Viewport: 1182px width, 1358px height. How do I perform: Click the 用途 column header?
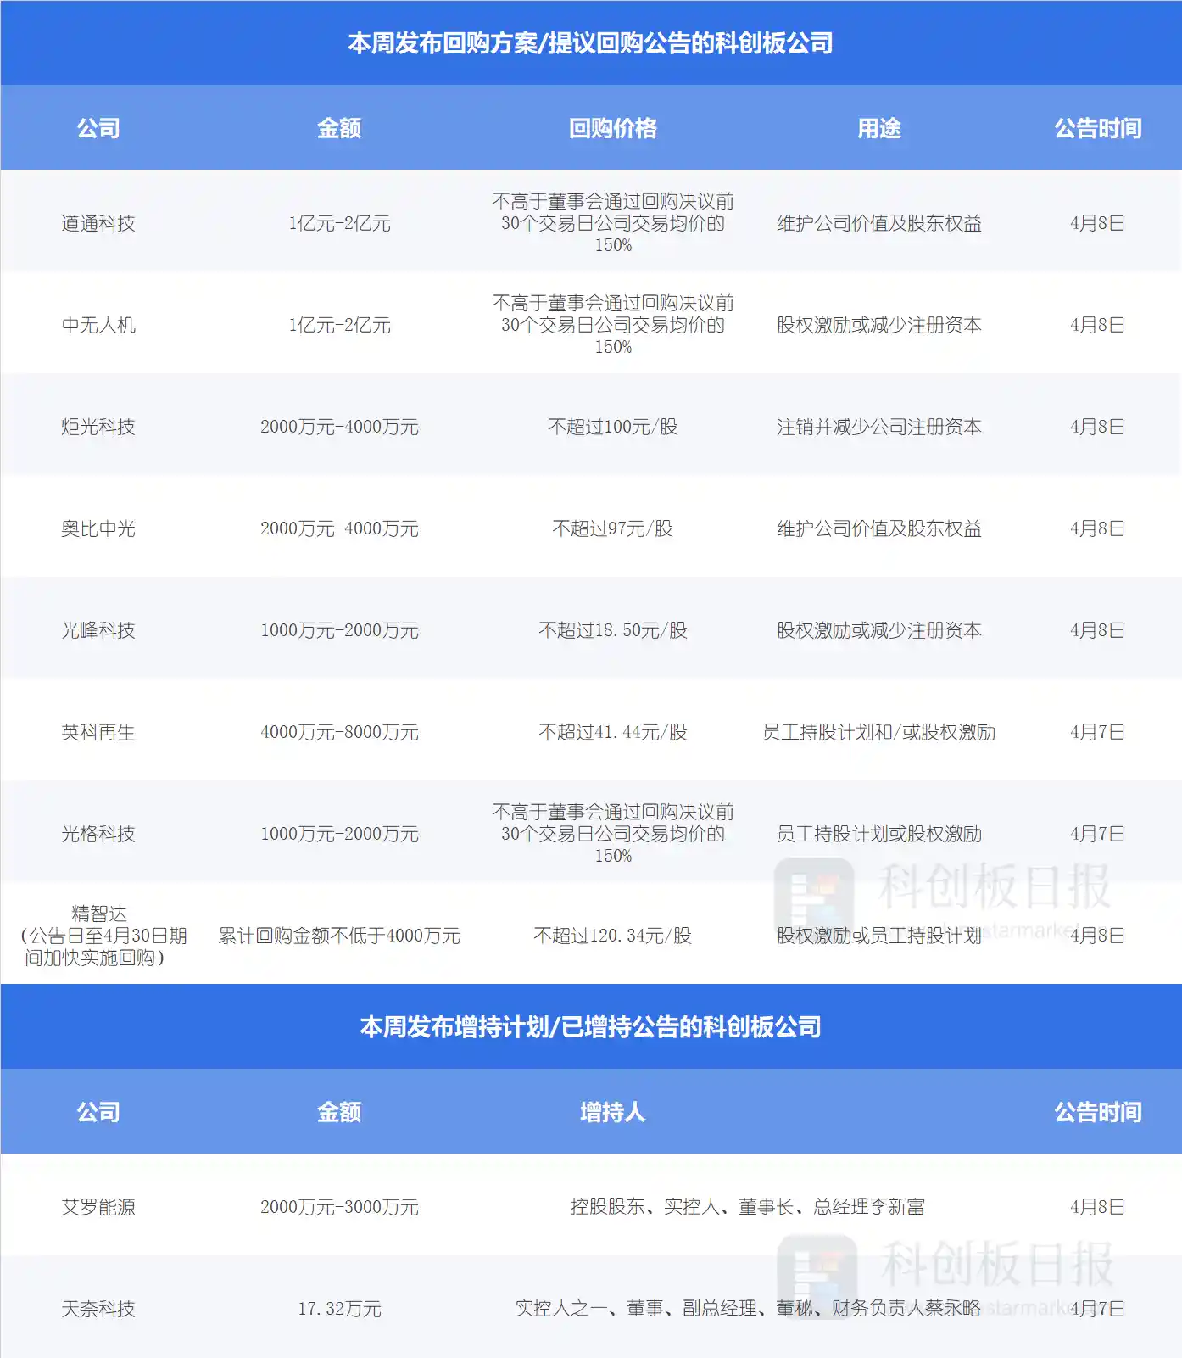coord(878,128)
